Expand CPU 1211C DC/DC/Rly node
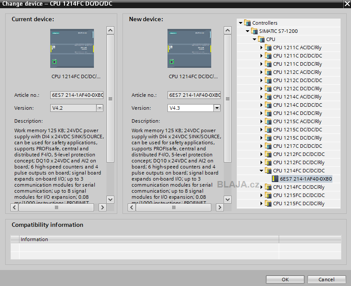 point(261,64)
